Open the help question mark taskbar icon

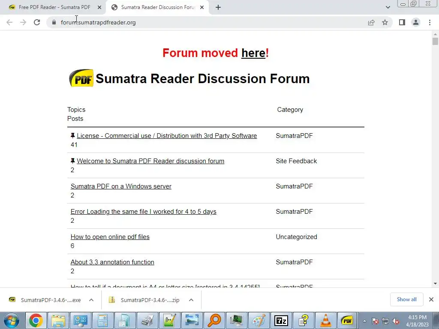[304, 320]
